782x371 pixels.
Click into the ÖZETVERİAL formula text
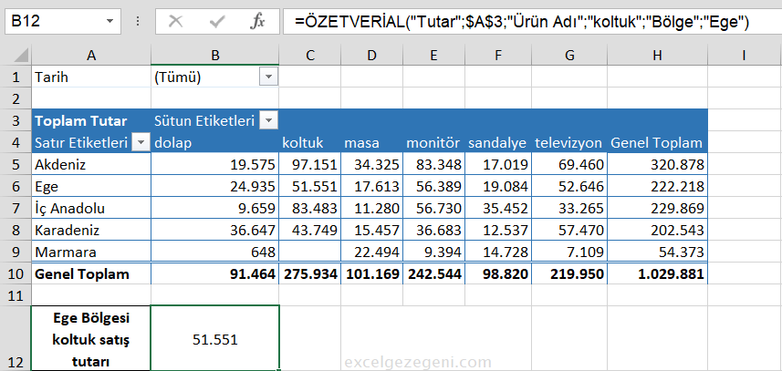click(x=522, y=22)
